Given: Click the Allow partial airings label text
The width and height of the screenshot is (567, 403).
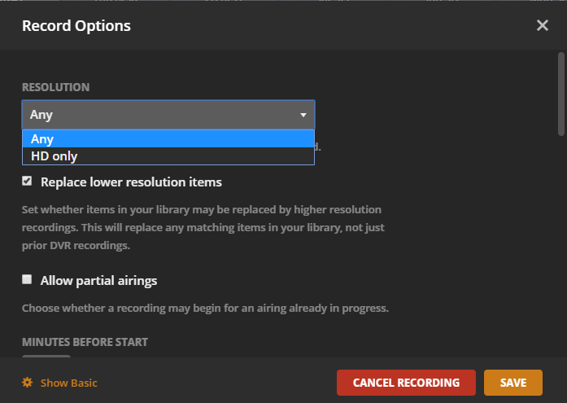Looking at the screenshot, I should click(x=98, y=281).
